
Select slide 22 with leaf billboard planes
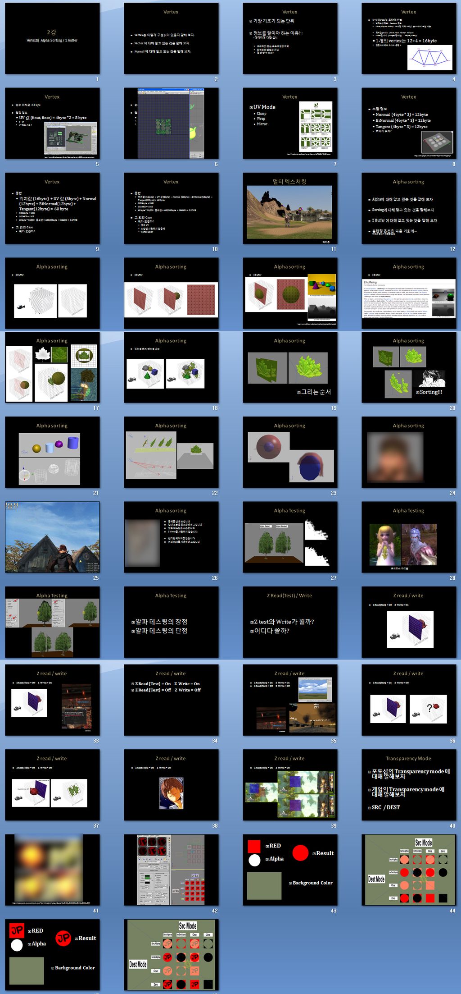[x=171, y=452]
